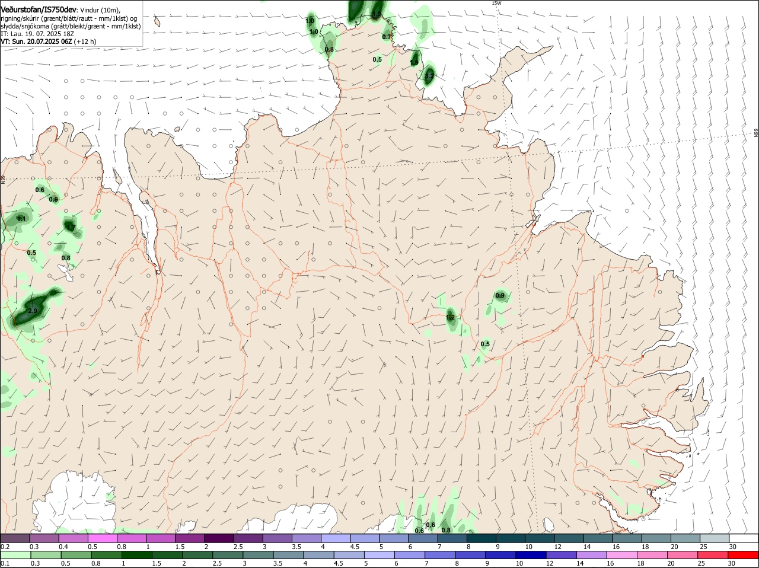This screenshot has width=759, height=568.
Task: Click the light blue swatch labeled 4.5 in the upper legend row
Action: [365, 538]
